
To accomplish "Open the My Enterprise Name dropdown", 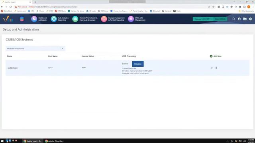I will point(35,48).
